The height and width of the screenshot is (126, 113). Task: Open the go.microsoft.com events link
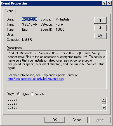pos(36,79)
